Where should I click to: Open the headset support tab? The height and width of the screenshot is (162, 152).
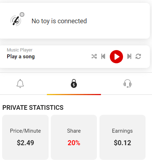(127, 84)
